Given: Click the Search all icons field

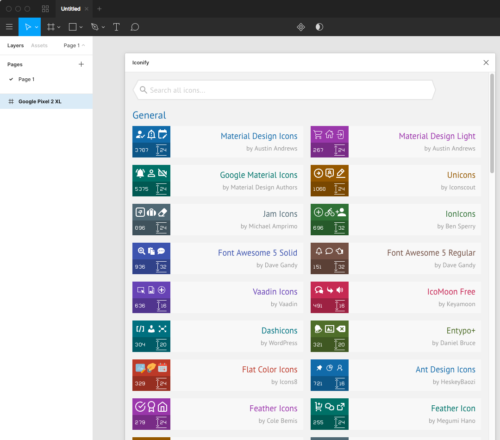Looking at the screenshot, I should point(284,90).
